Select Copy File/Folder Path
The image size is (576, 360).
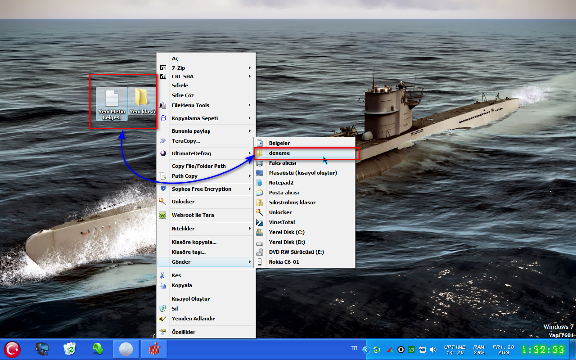tap(206, 166)
